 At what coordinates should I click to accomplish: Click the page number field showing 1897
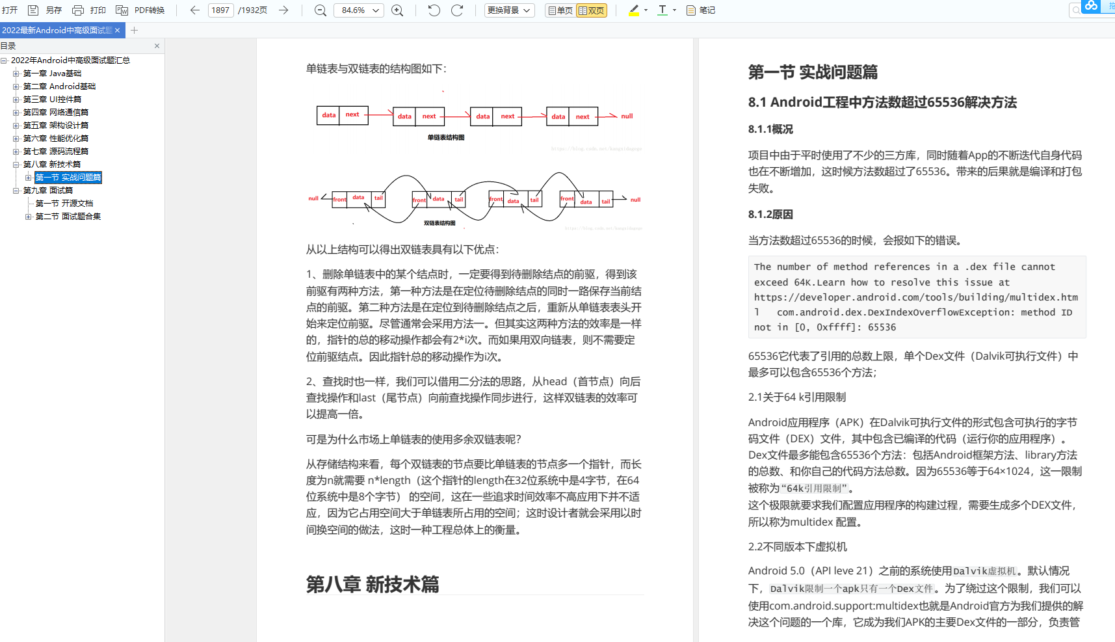[221, 10]
